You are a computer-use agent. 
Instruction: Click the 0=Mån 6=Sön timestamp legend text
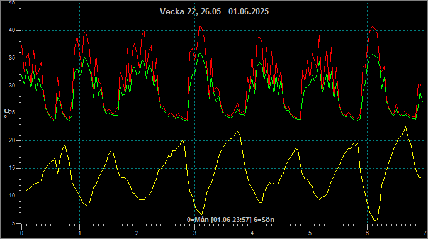click(x=230, y=220)
